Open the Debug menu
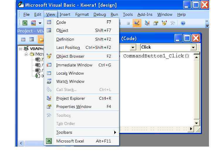This screenshot has height=158, width=211. [100, 15]
